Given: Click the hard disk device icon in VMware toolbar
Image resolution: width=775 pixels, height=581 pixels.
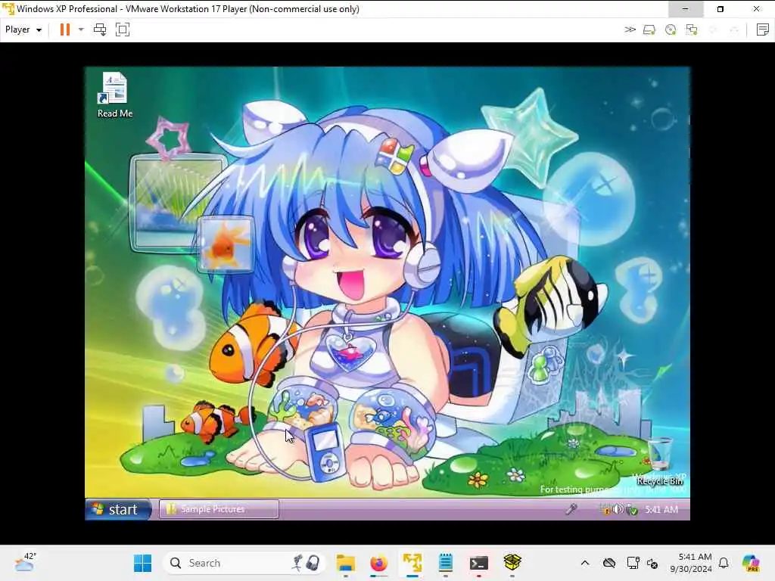Looking at the screenshot, I should [x=649, y=30].
